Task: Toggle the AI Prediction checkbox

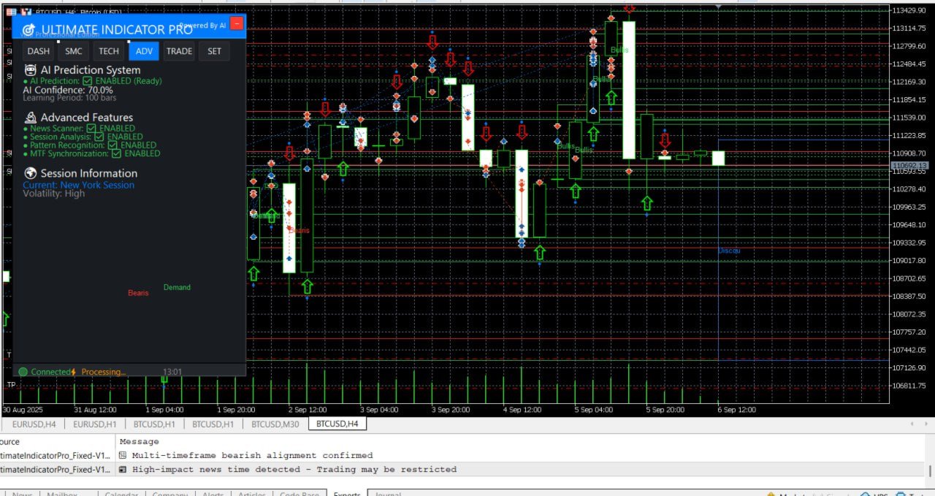Action: 87,81
